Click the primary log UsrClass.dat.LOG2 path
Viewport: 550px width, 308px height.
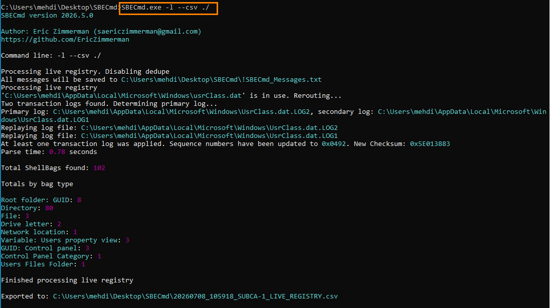(x=181, y=112)
